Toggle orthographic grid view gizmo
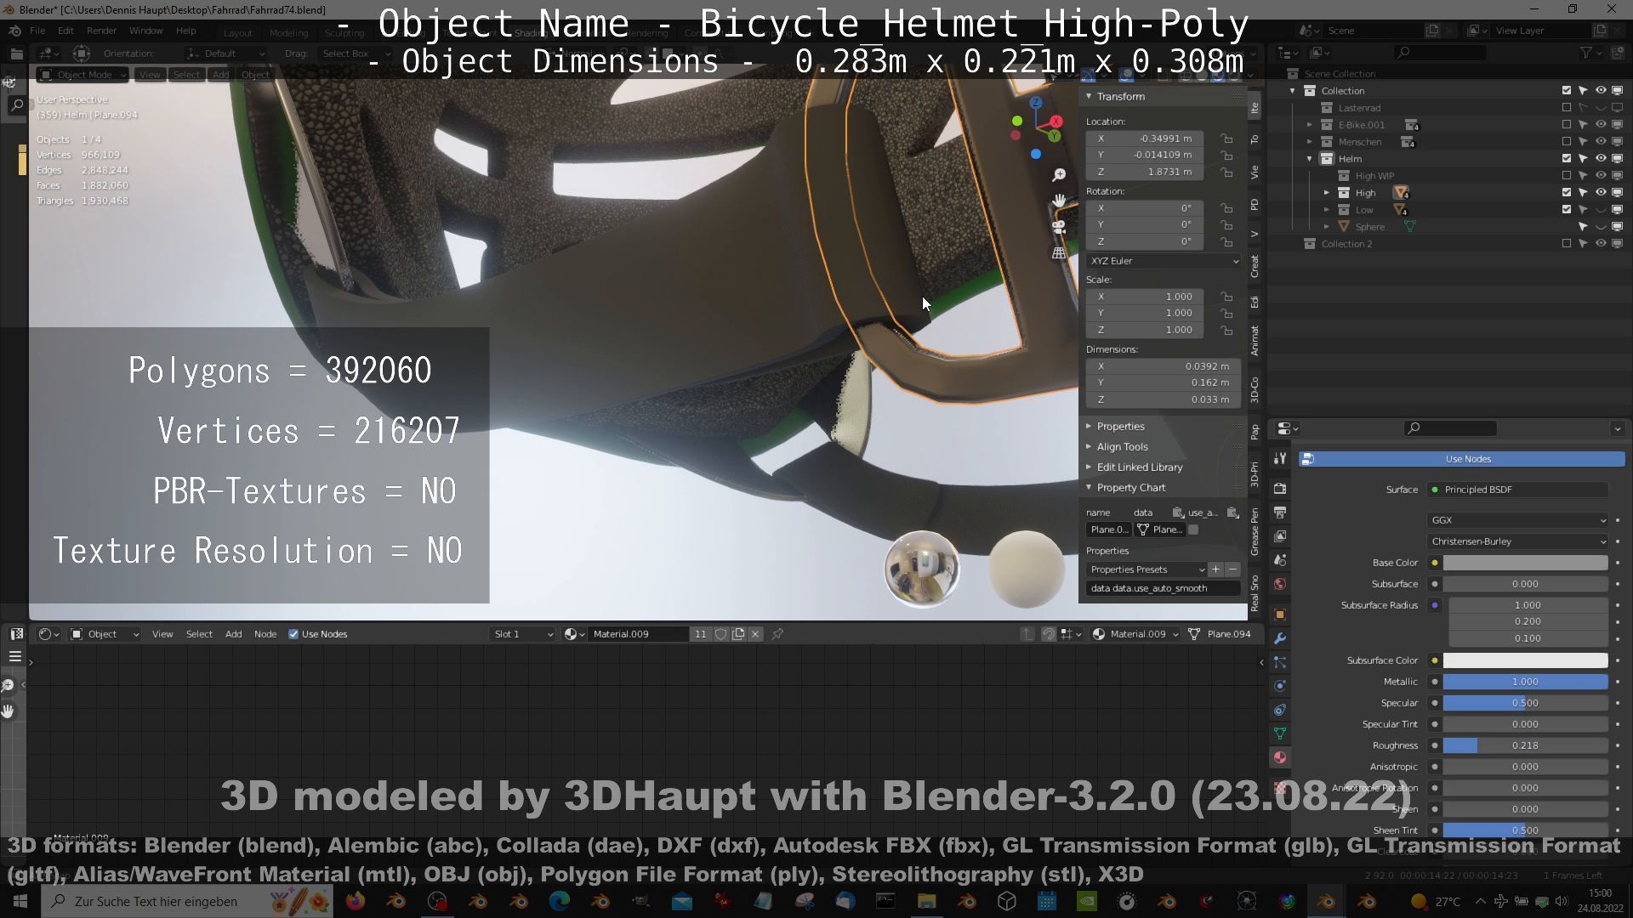The height and width of the screenshot is (918, 1633). (1059, 253)
